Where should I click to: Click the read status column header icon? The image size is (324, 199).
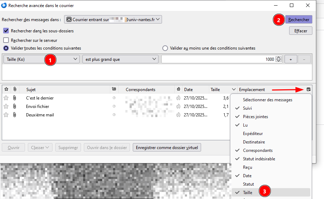tap(114, 89)
